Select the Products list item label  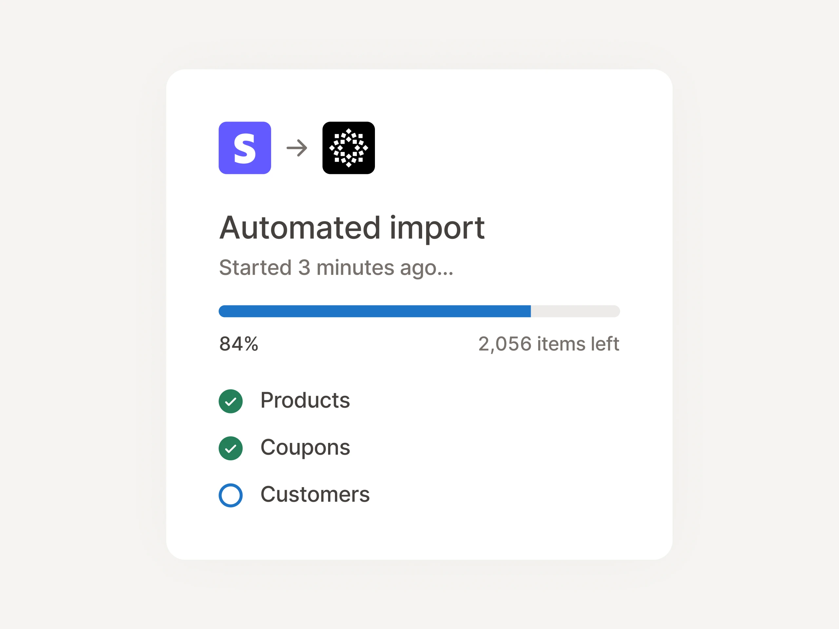click(x=305, y=400)
